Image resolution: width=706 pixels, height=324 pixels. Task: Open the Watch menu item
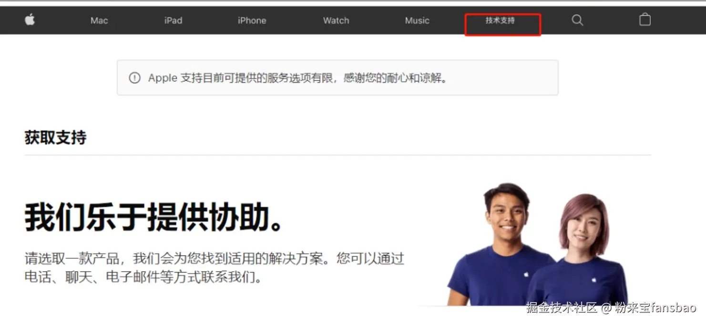(x=336, y=20)
